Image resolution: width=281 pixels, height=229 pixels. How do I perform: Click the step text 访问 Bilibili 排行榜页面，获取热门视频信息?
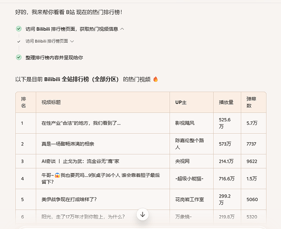tap(72, 29)
